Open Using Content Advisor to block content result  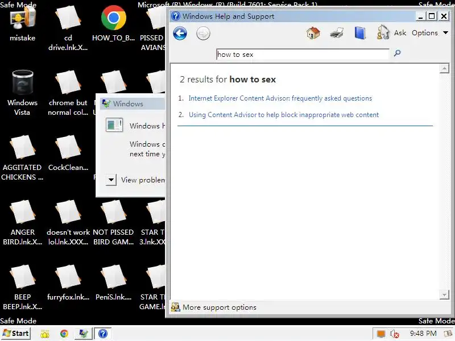point(283,115)
